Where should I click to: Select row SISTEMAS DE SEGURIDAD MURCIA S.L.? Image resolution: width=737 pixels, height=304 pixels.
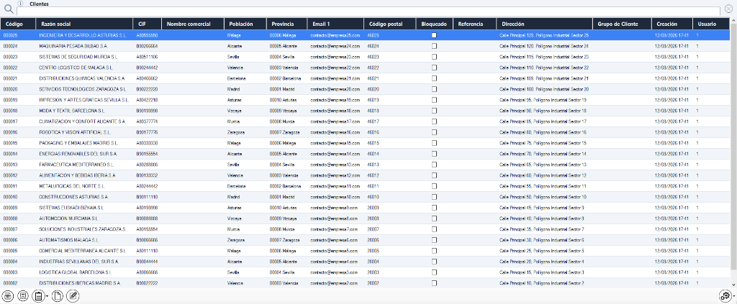(x=365, y=57)
